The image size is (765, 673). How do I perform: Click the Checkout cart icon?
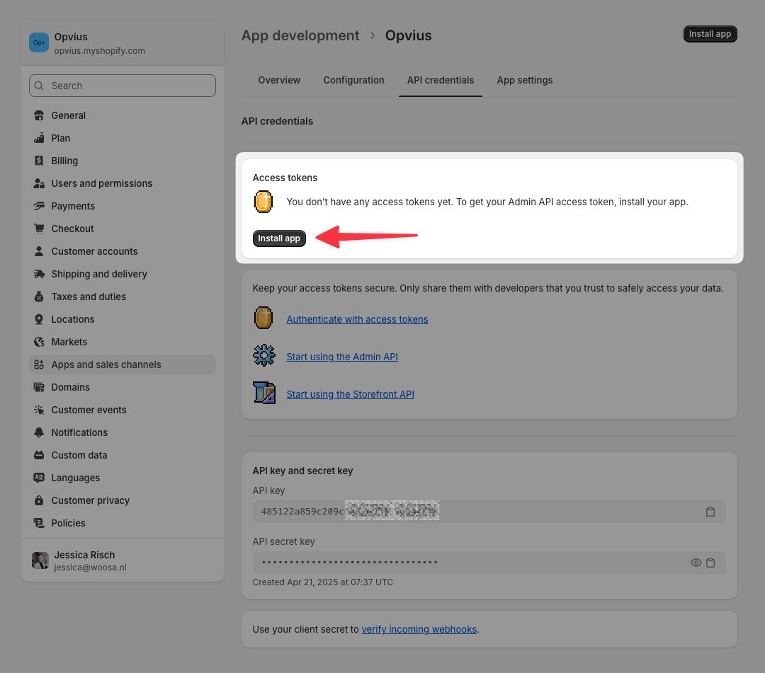[x=39, y=229]
